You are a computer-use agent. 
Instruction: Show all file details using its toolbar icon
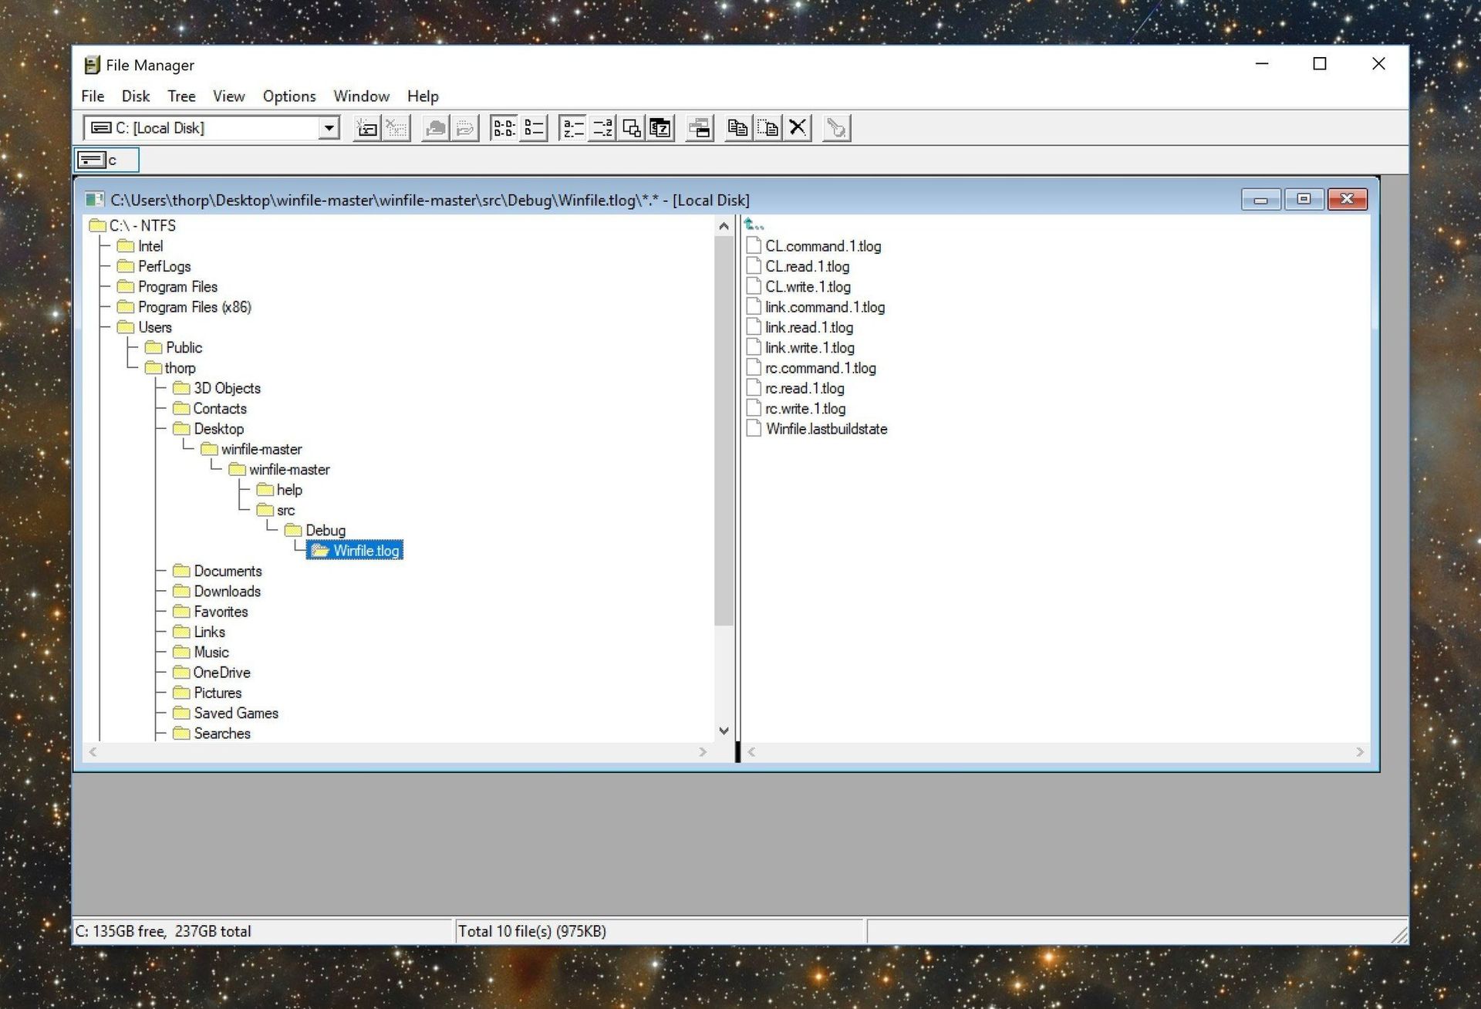pyautogui.click(x=532, y=127)
